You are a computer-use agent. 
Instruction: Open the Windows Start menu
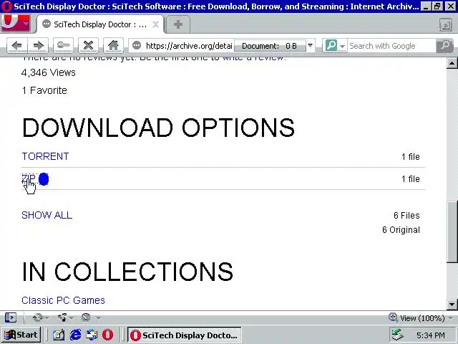click(x=21, y=335)
